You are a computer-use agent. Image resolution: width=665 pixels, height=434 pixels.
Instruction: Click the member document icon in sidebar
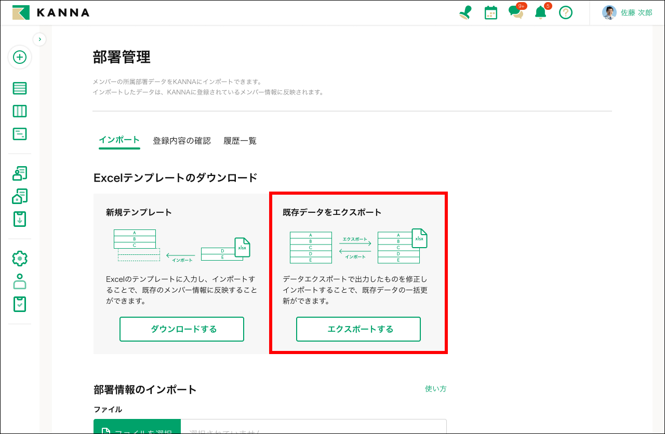click(x=20, y=173)
